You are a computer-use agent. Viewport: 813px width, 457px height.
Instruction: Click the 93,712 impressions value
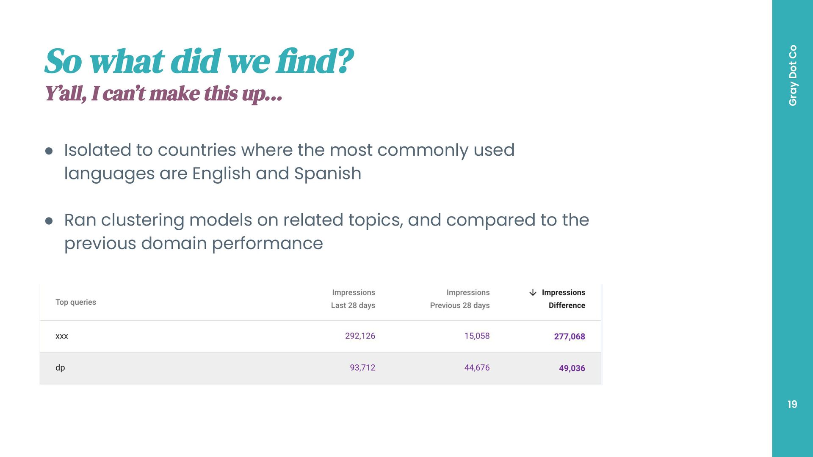pos(362,368)
